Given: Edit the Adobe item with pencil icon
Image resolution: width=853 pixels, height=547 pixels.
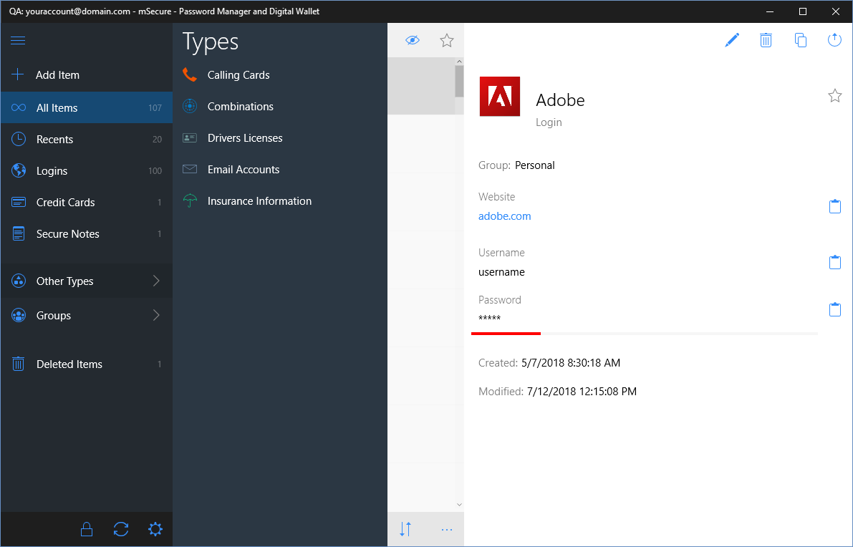Looking at the screenshot, I should point(732,39).
